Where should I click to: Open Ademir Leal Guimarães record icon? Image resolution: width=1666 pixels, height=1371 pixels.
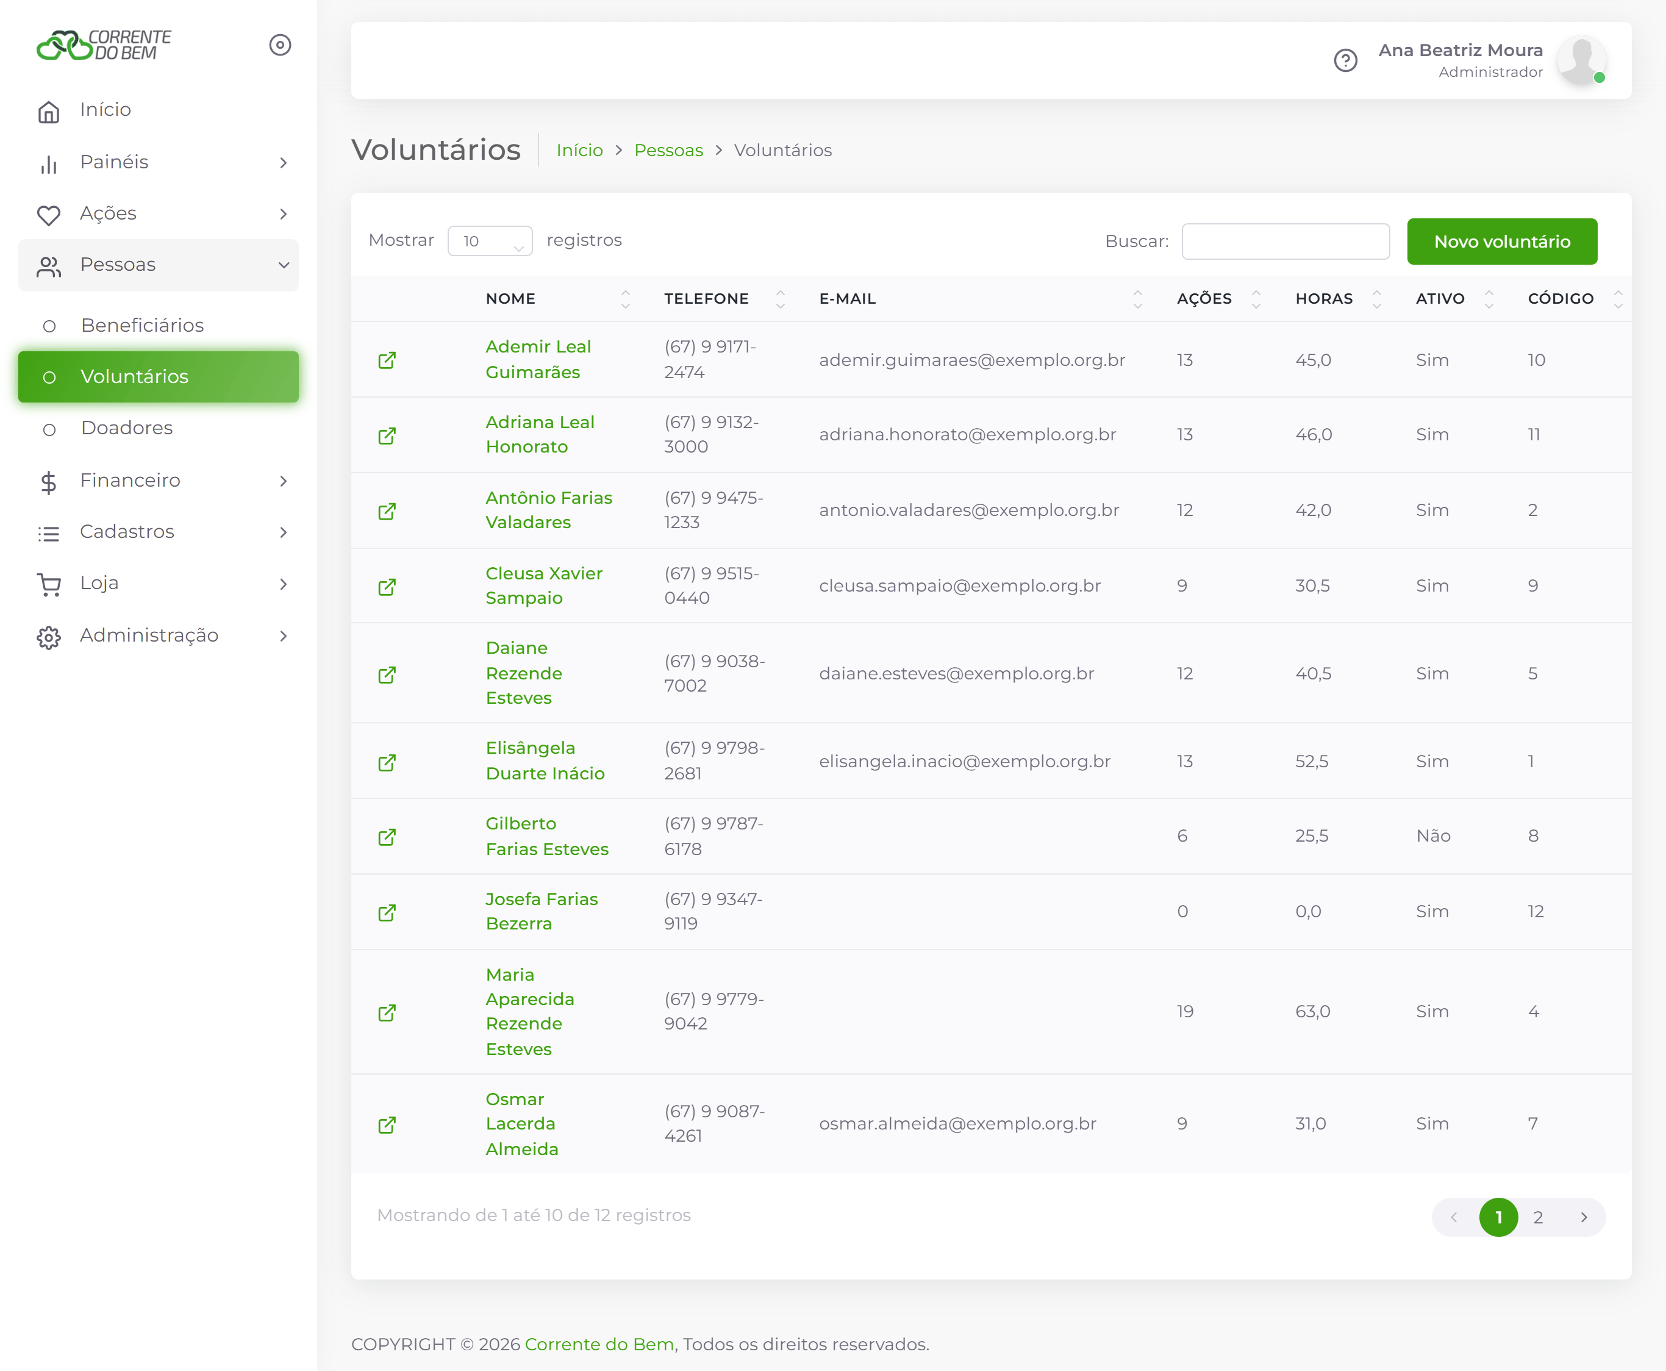(387, 360)
